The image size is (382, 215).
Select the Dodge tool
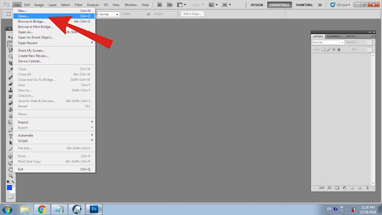coord(10,122)
